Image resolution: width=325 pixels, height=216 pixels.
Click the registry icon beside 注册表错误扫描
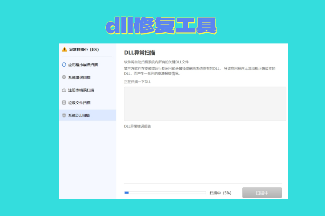[x=64, y=90]
